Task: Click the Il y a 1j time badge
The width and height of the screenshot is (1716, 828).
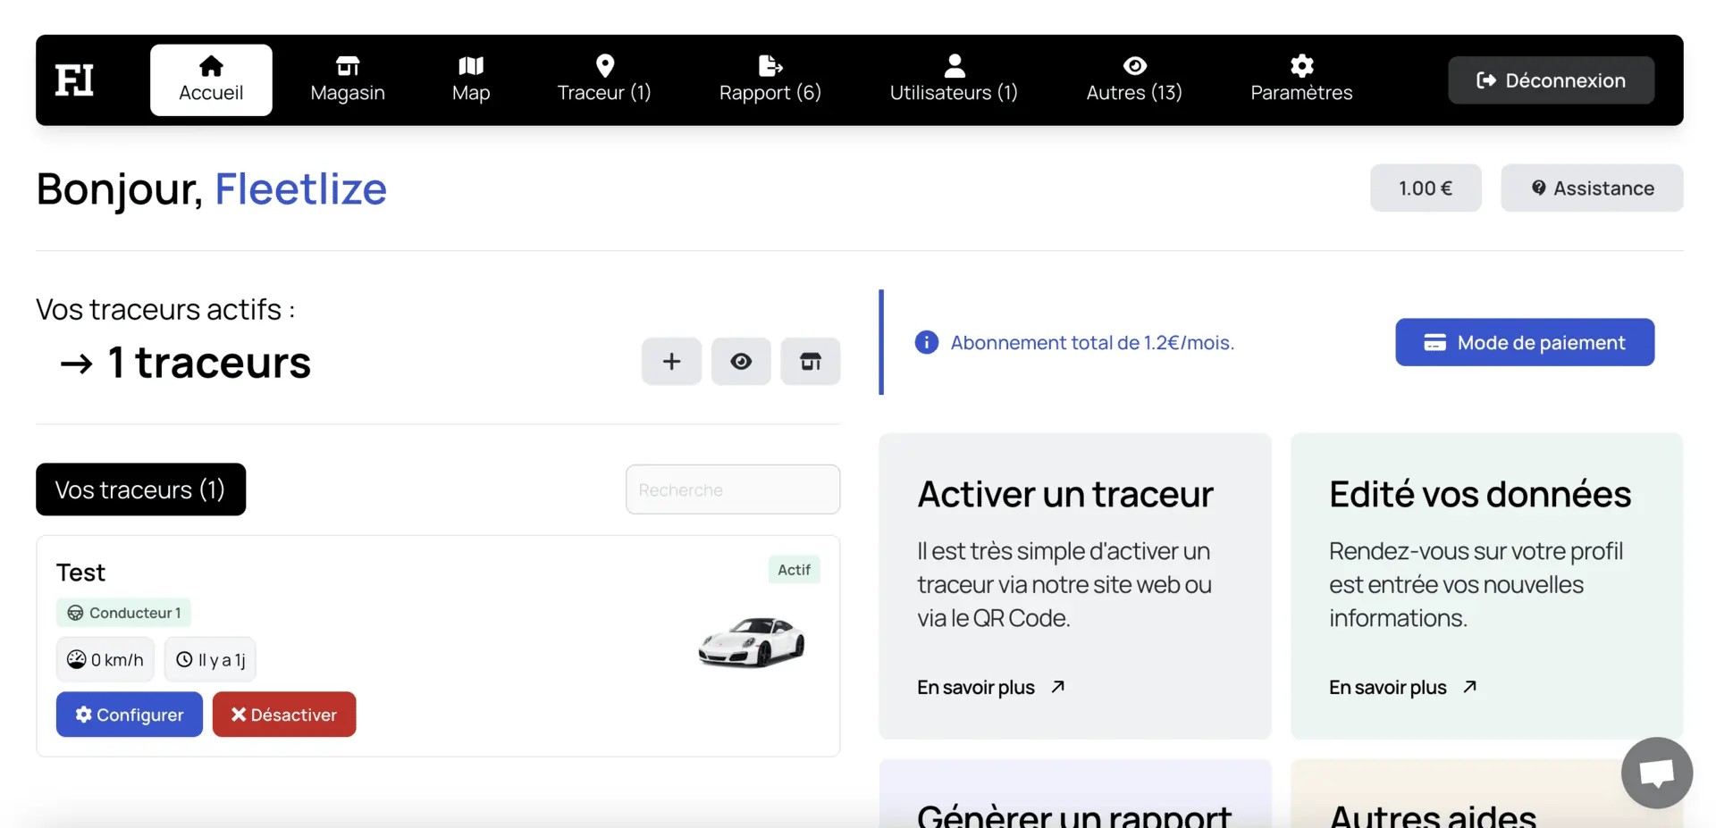Action: [210, 659]
